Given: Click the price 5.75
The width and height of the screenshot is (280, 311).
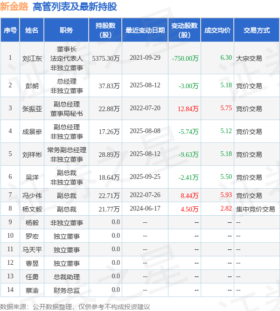Looking at the screenshot, I should coord(226,108).
